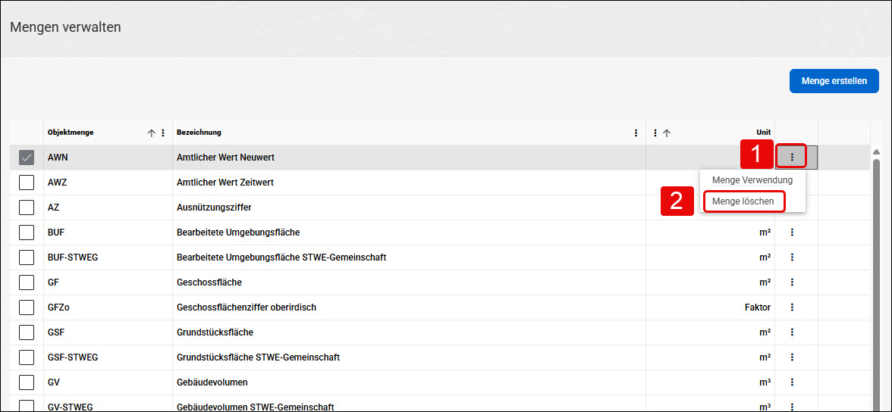Click the Menge erstellen button

[x=834, y=81]
